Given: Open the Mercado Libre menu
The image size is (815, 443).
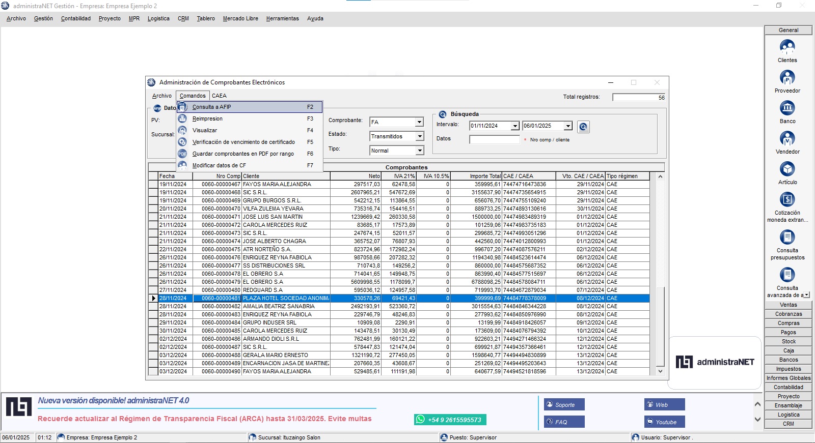Looking at the screenshot, I should [240, 18].
